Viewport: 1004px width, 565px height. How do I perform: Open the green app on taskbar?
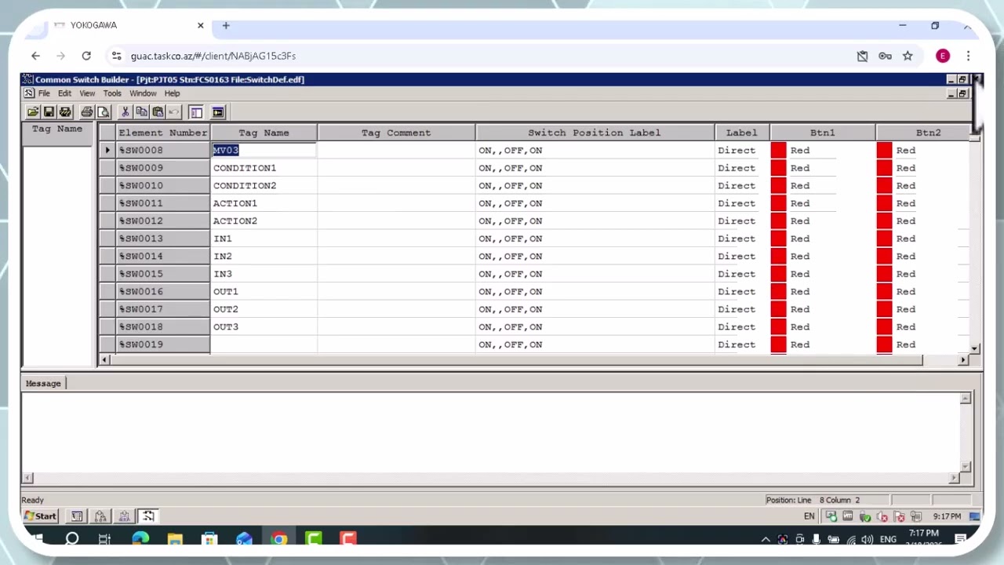[x=314, y=539]
